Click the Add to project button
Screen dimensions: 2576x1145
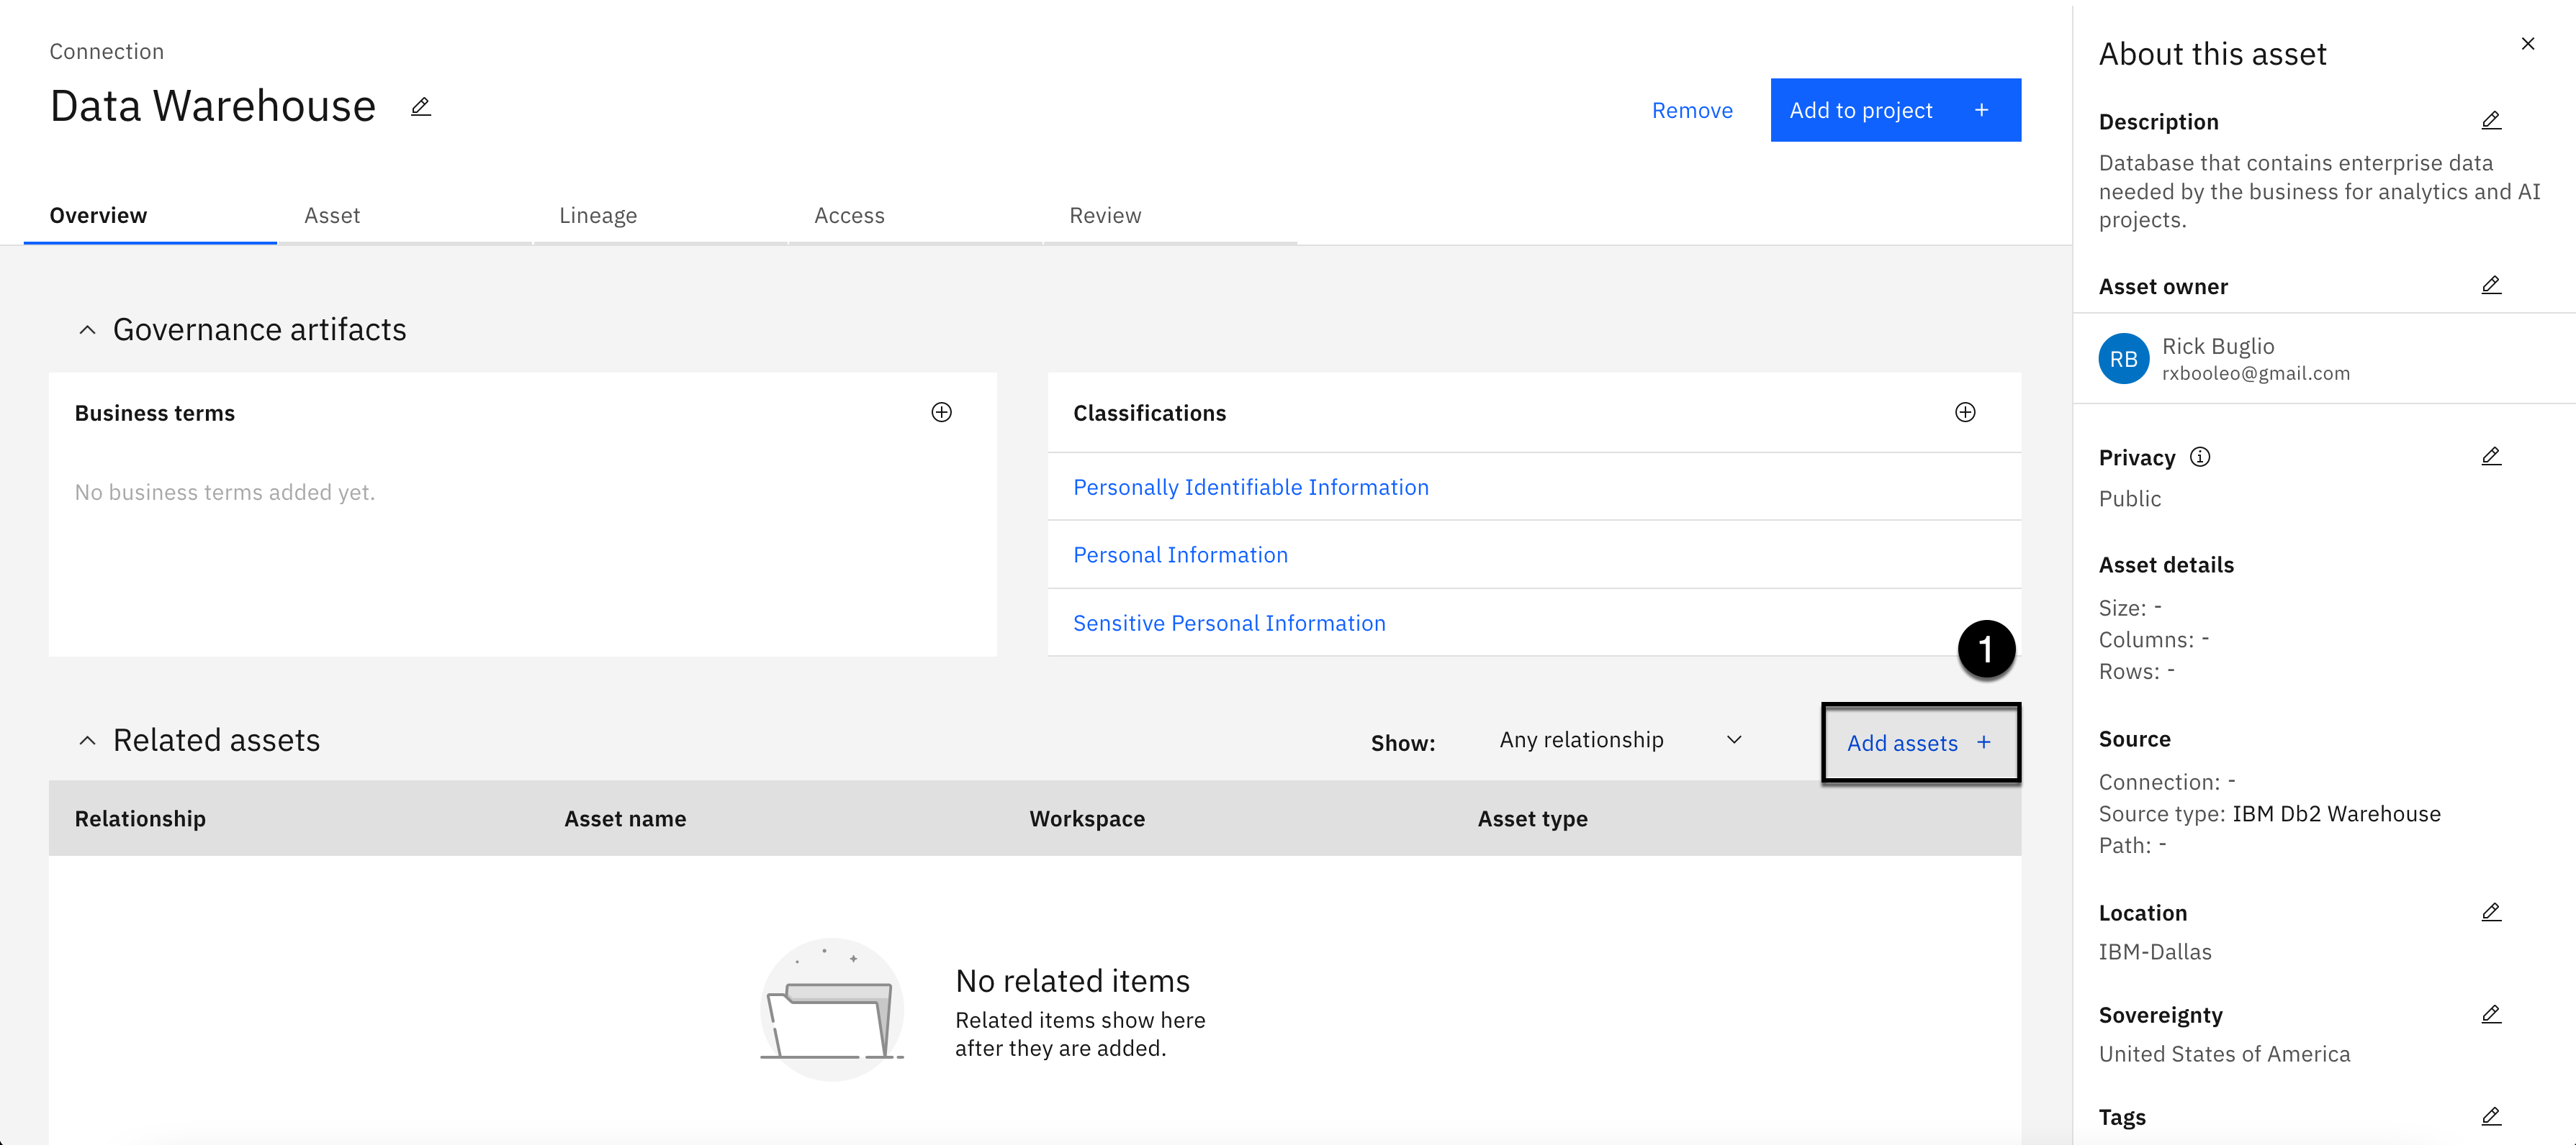click(1895, 110)
